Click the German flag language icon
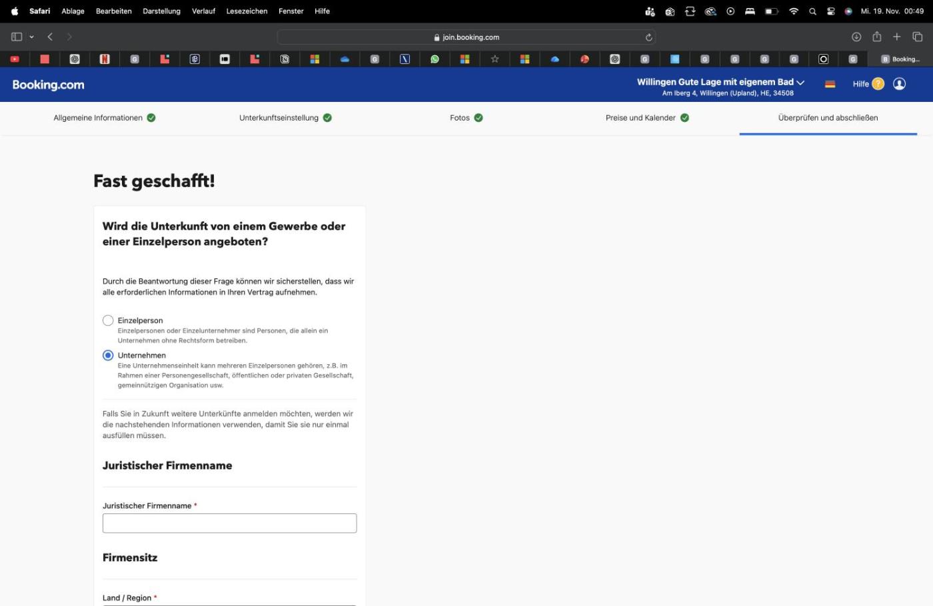933x606 pixels. point(830,84)
